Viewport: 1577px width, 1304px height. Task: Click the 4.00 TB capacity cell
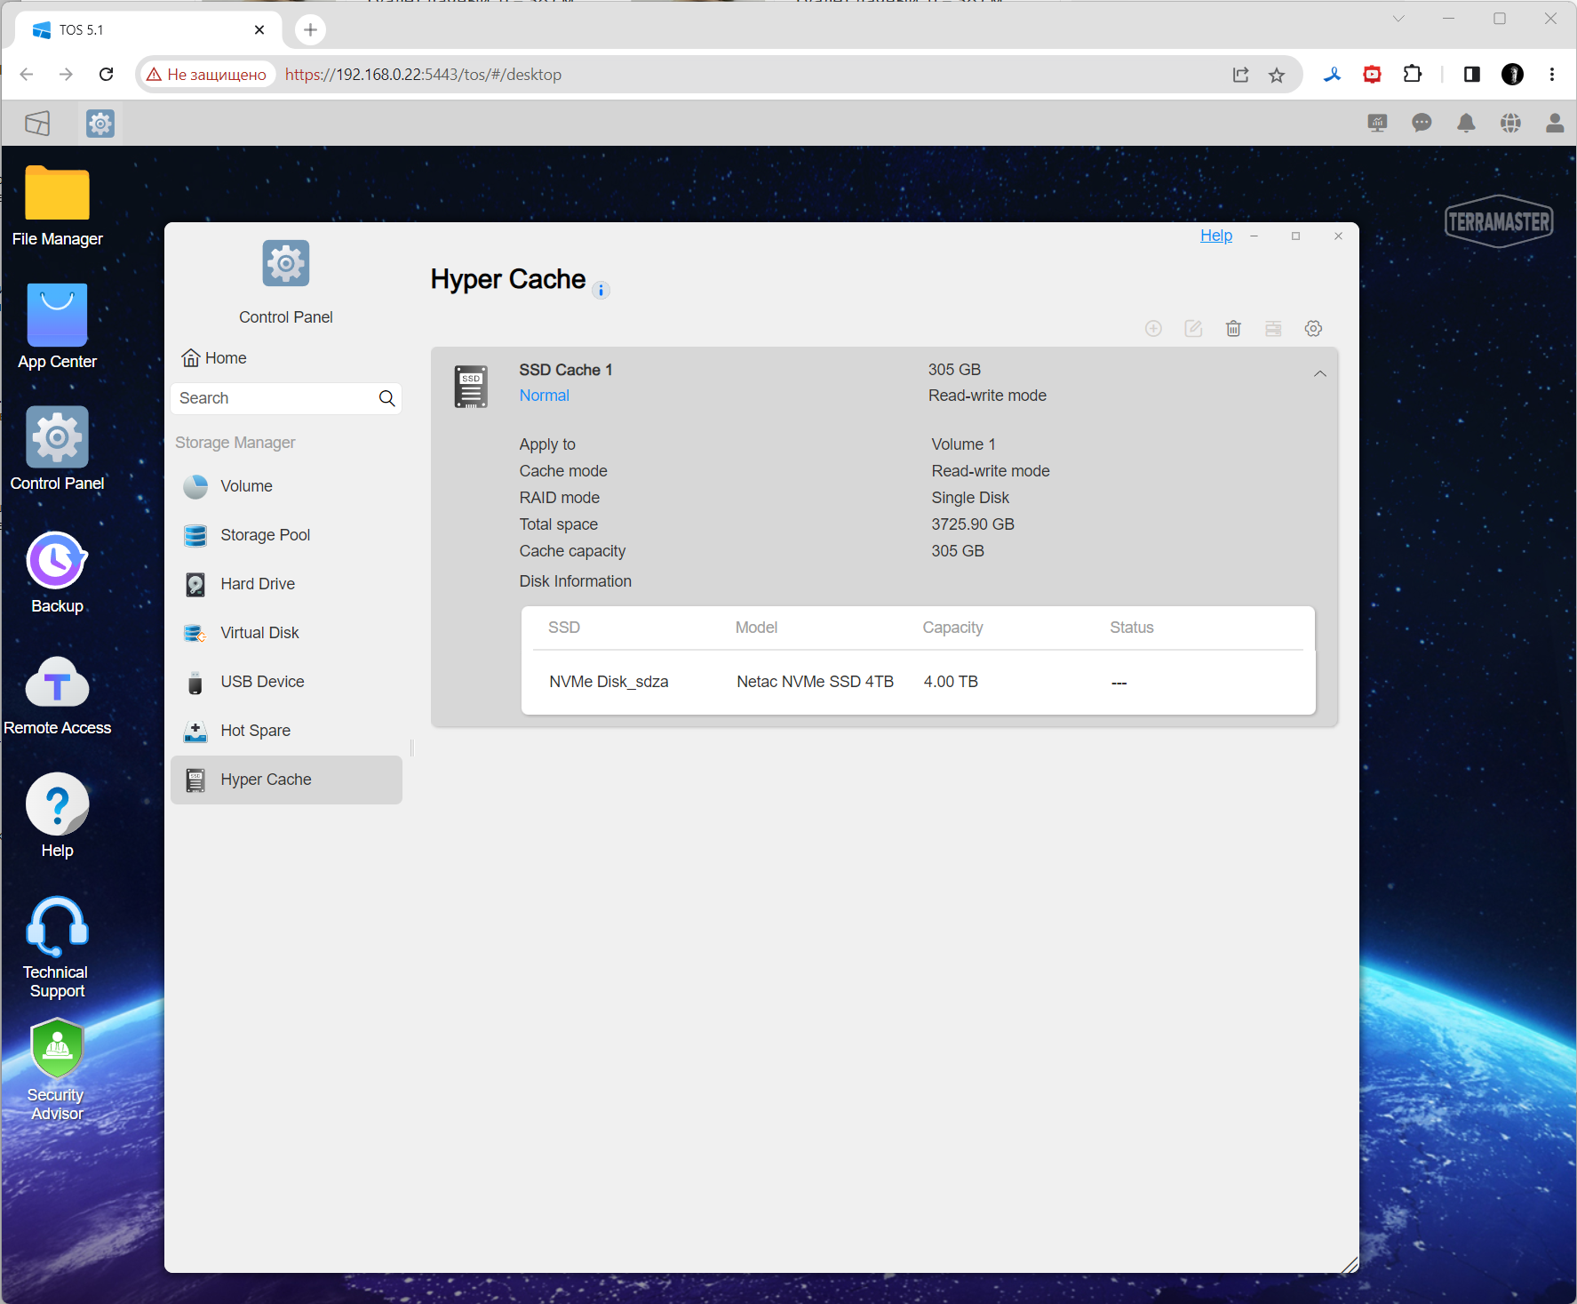click(x=951, y=682)
